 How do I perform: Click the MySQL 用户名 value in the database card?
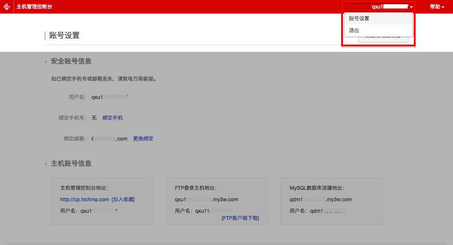tap(327, 211)
